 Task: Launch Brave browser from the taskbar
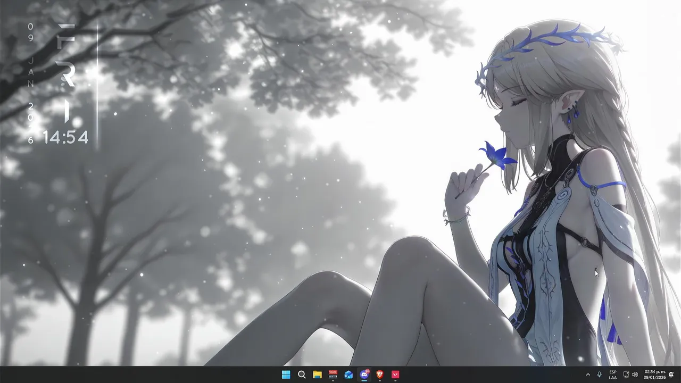pyautogui.click(x=380, y=374)
